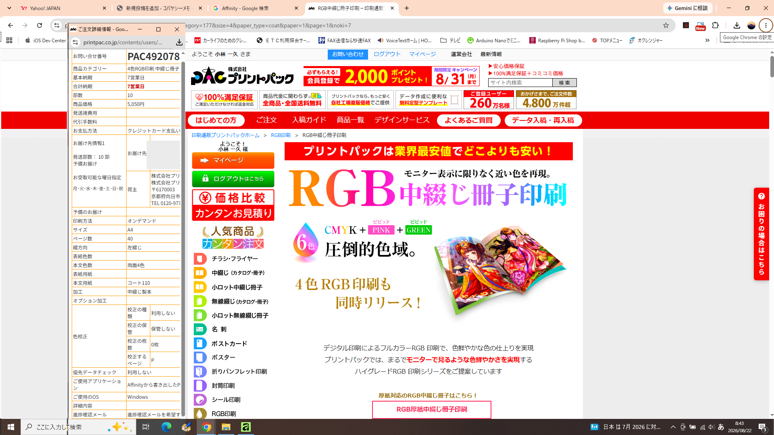The height and width of the screenshot is (435, 774).
Task: Click the お問い合わせ button
Action: [x=347, y=54]
